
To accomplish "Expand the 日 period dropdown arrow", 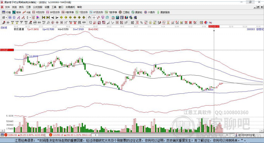I will click(6, 17).
